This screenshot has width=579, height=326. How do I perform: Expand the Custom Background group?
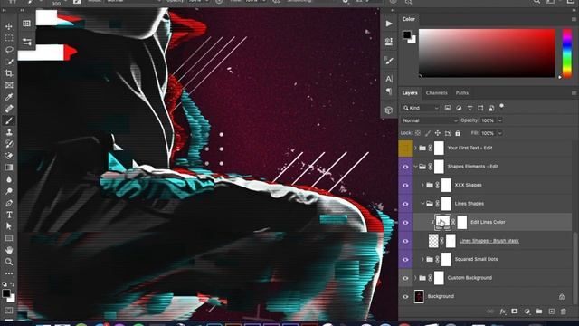415,278
